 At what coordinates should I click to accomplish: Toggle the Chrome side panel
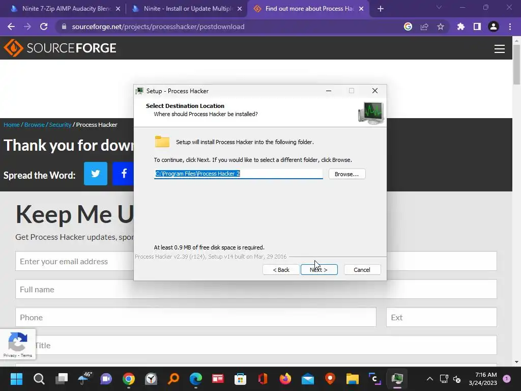tap(477, 26)
